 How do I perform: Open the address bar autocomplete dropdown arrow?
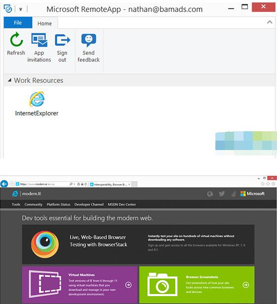click(x=74, y=184)
